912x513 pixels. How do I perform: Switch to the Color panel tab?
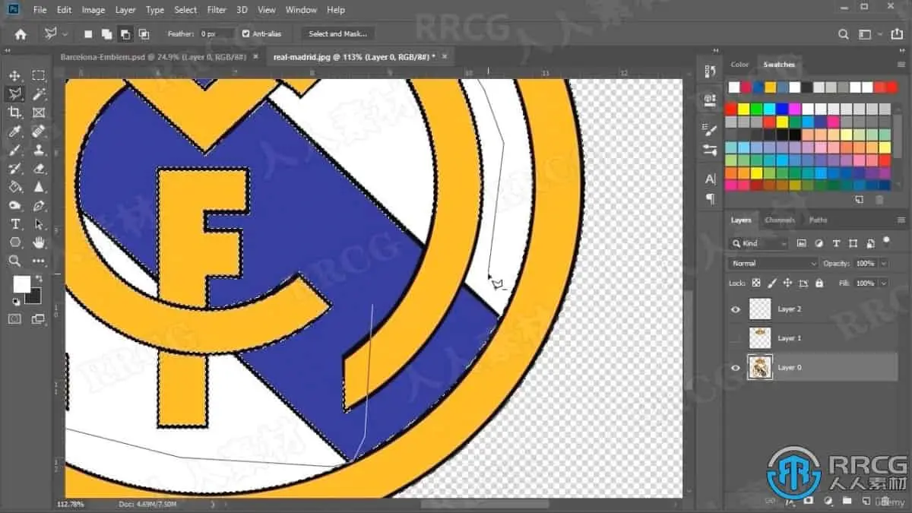tap(739, 65)
